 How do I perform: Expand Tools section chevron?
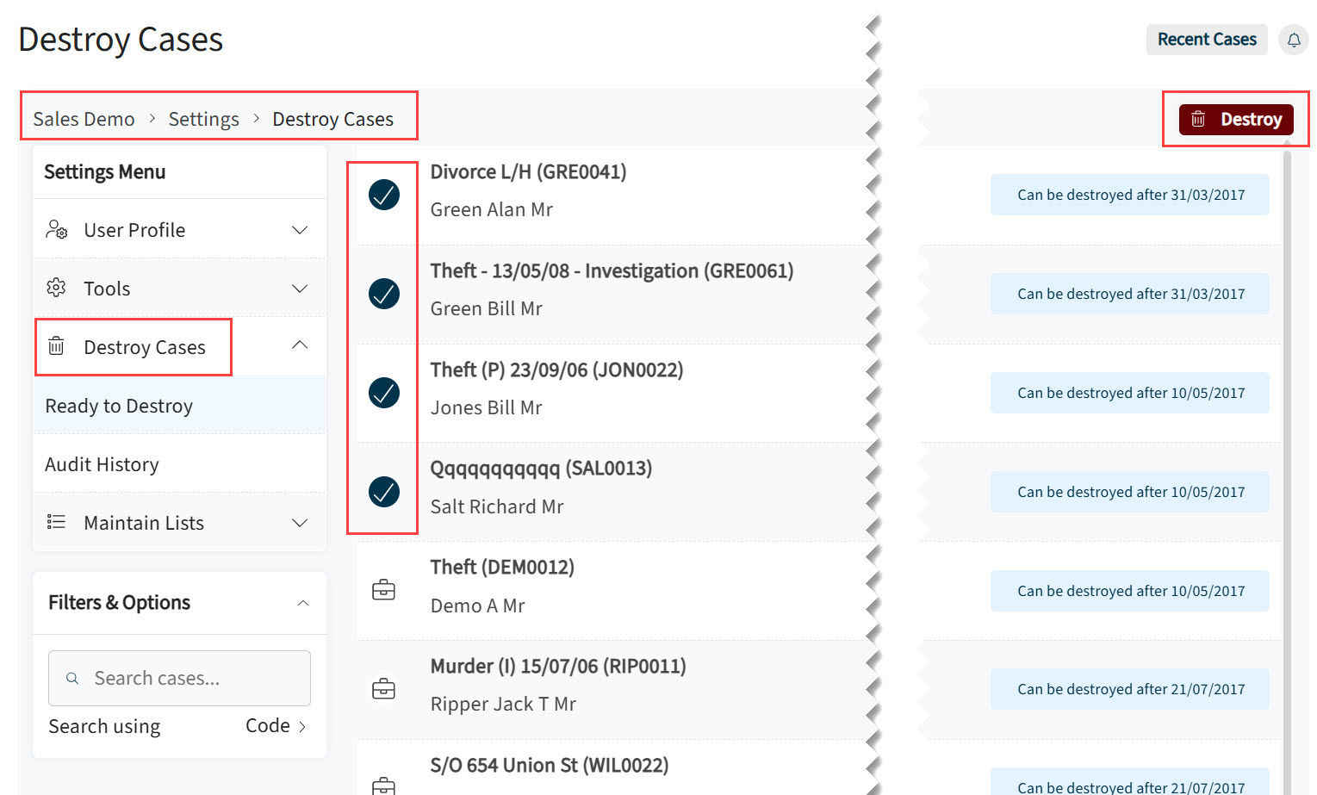tap(300, 289)
